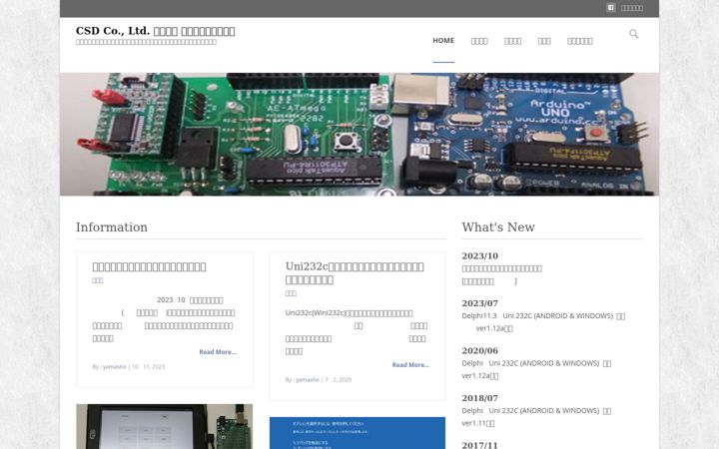This screenshot has height=449, width=719.
Task: Open the first Information article title
Action: coord(149,266)
